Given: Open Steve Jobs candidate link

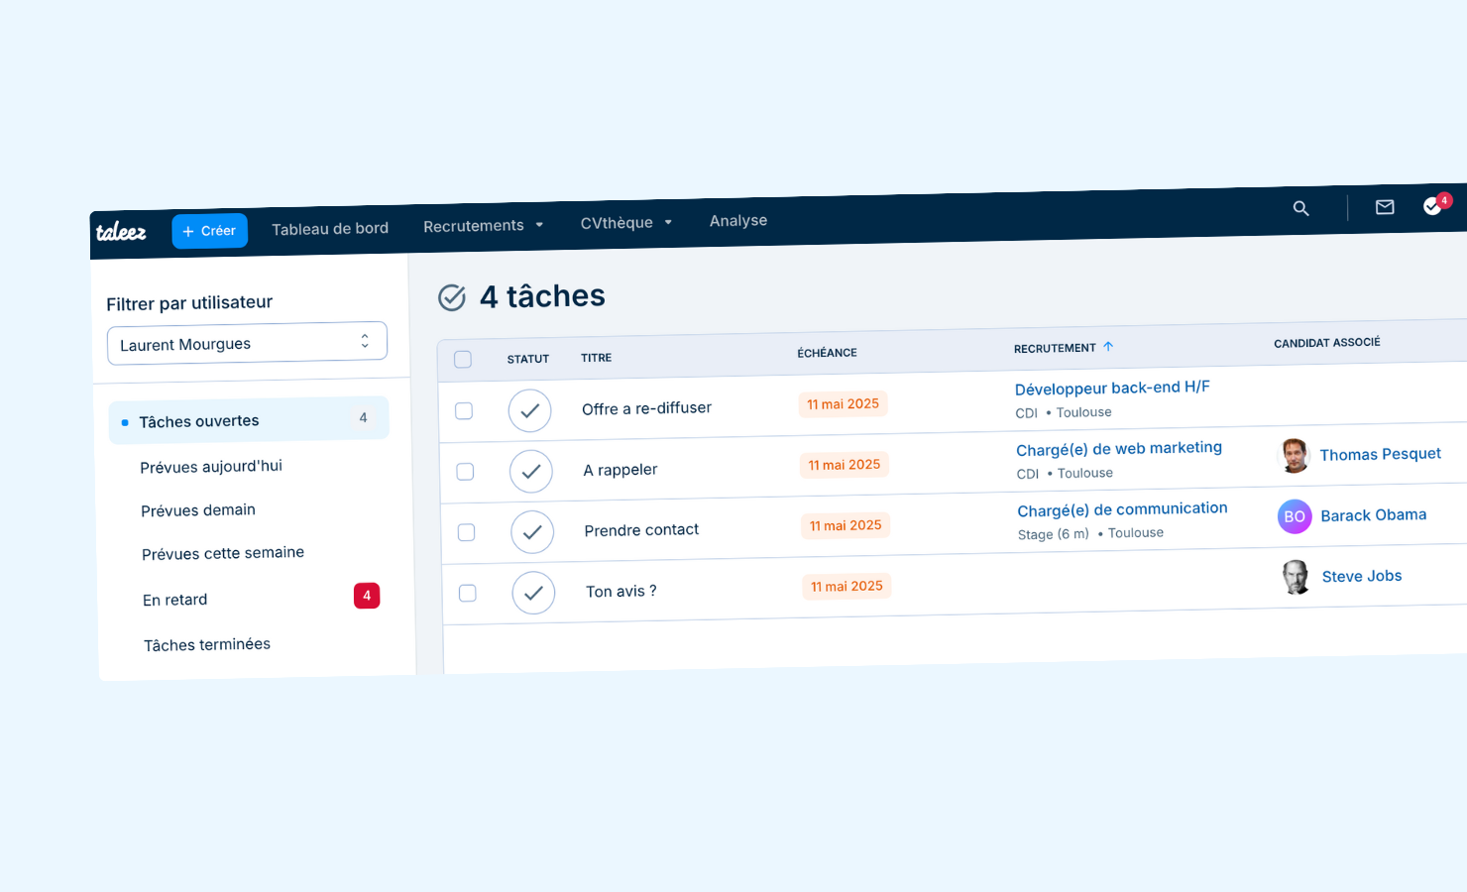Looking at the screenshot, I should tap(1362, 576).
